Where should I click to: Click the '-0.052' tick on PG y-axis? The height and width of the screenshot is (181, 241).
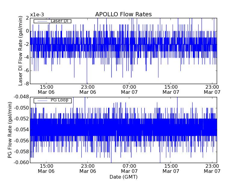coord(21,119)
